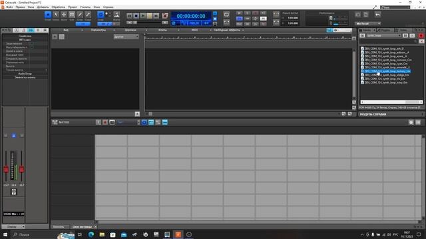Switch to the Media browser tab
This screenshot has width=426, height=239.
367,30
